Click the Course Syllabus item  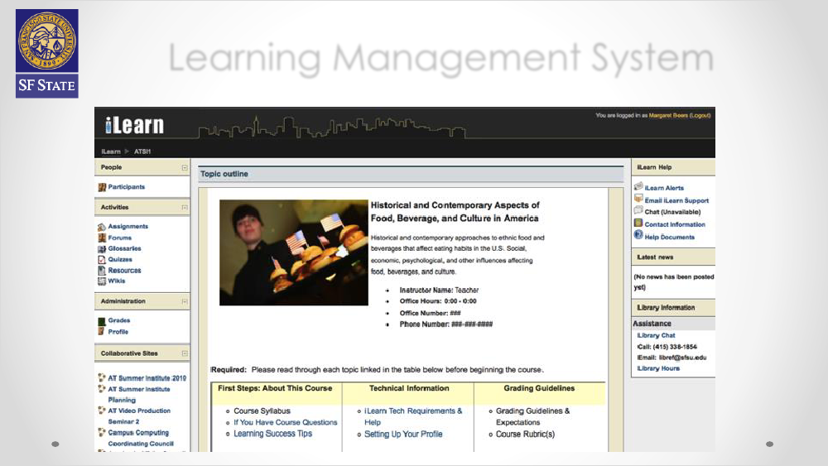click(x=262, y=411)
